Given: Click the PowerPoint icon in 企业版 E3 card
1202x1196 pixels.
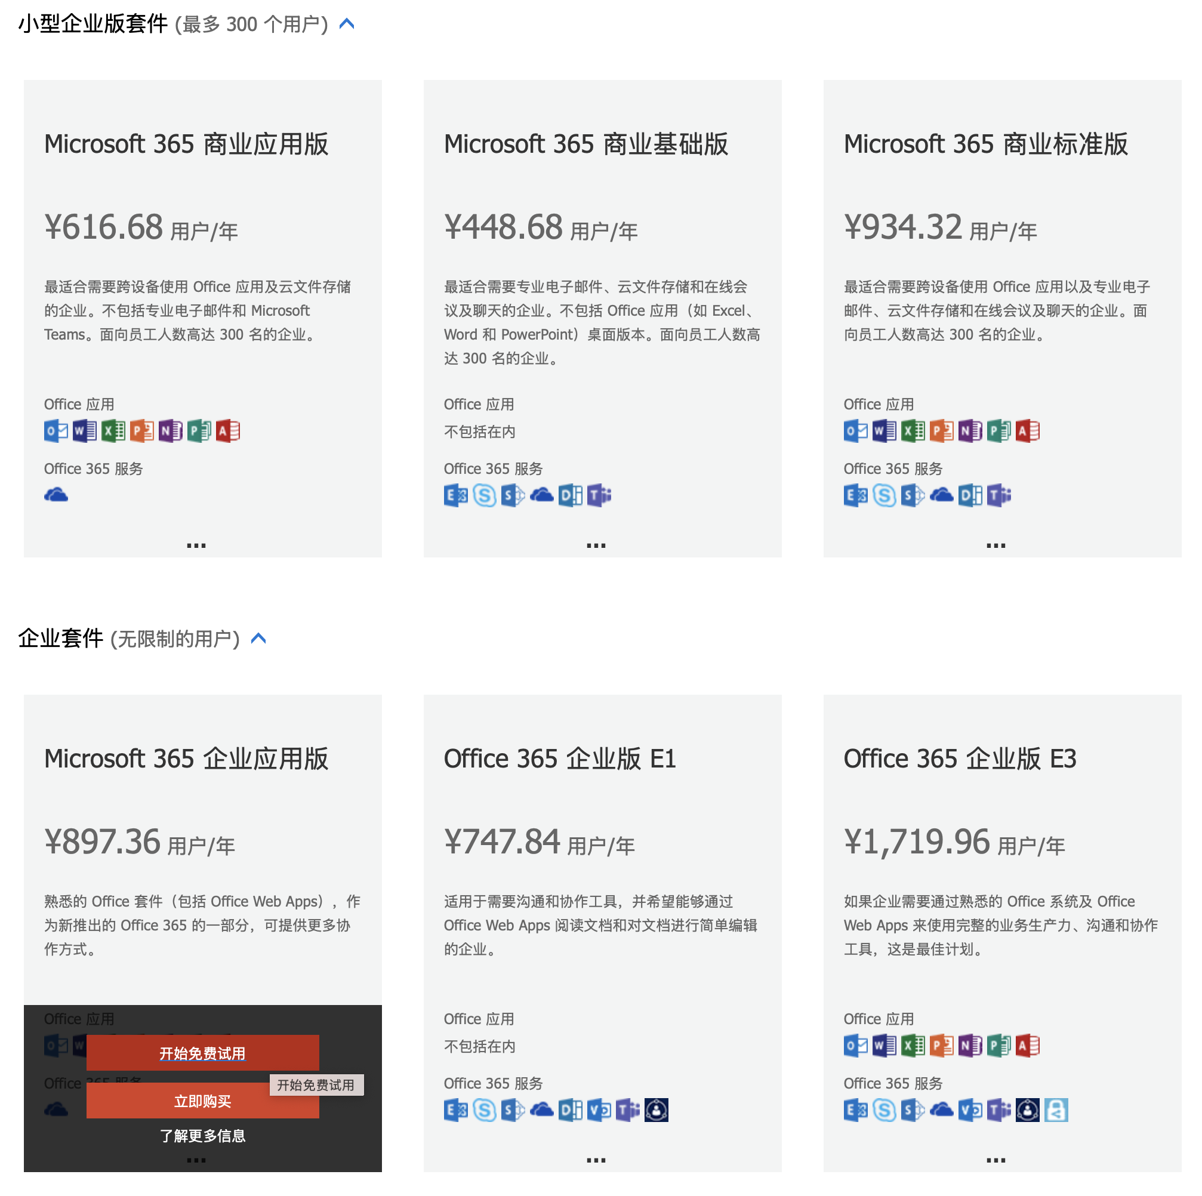Looking at the screenshot, I should pyautogui.click(x=941, y=1046).
